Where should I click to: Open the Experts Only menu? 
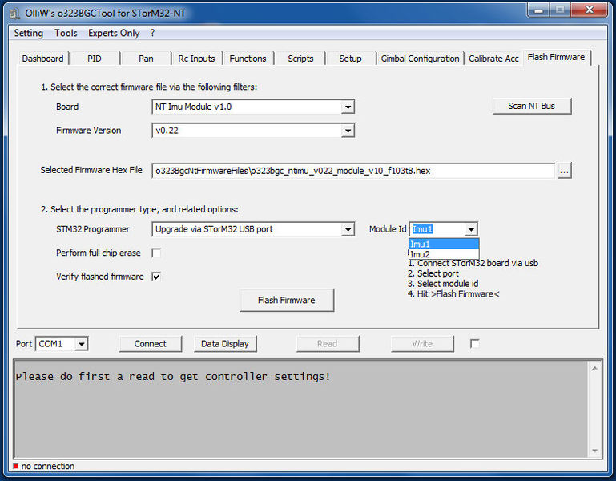[114, 33]
